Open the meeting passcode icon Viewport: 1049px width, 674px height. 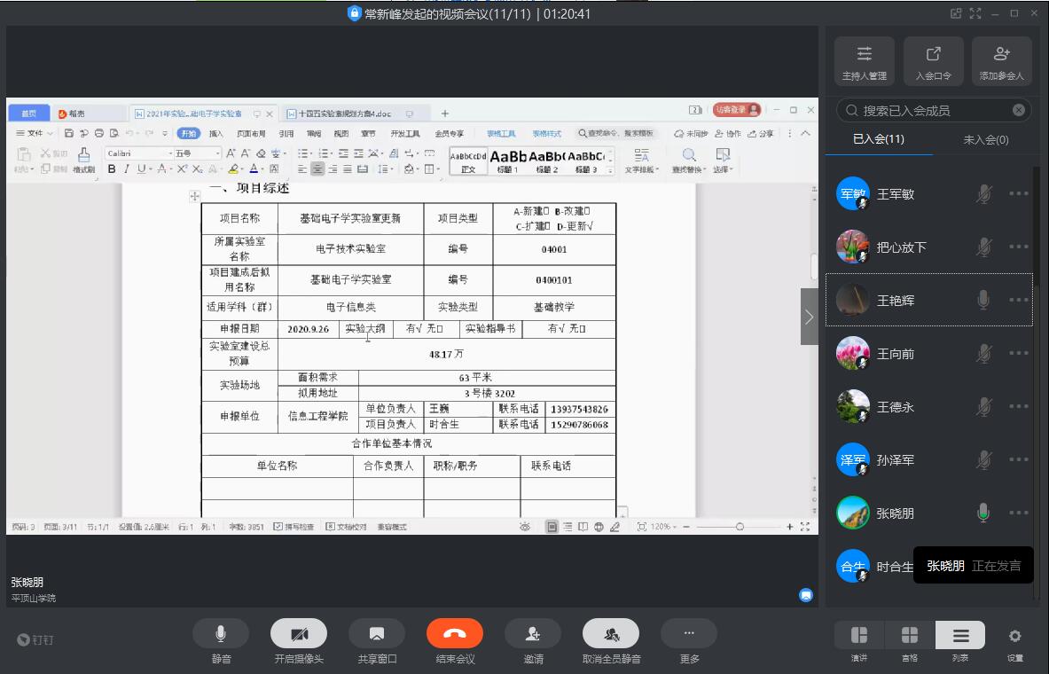coord(933,61)
